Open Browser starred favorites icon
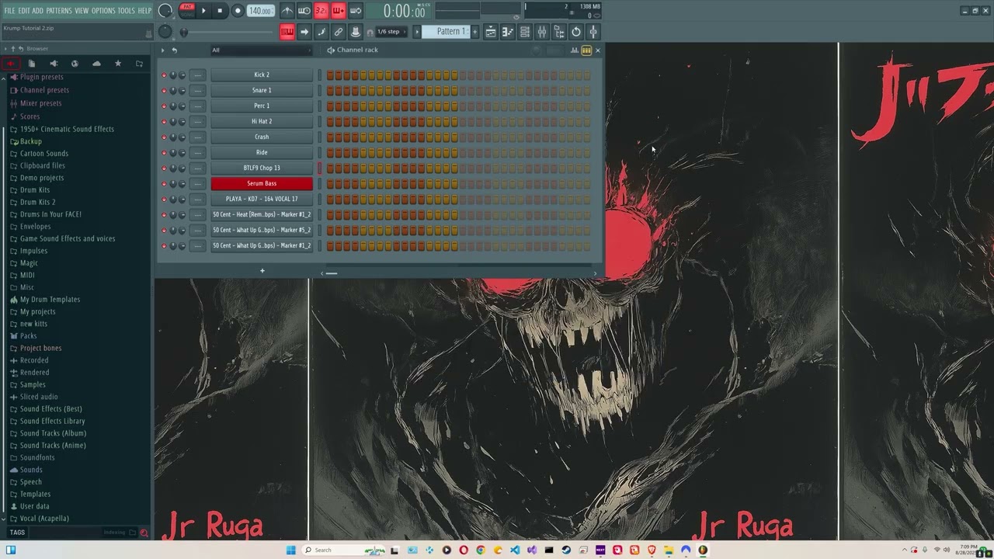The height and width of the screenshot is (559, 994). [x=118, y=64]
